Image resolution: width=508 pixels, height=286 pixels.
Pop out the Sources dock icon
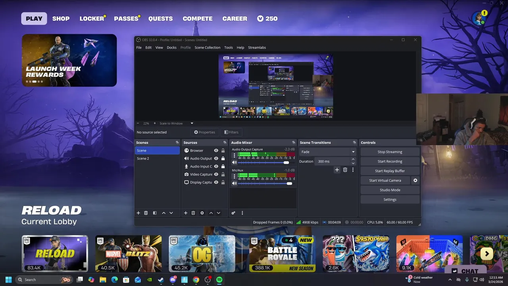point(225,143)
